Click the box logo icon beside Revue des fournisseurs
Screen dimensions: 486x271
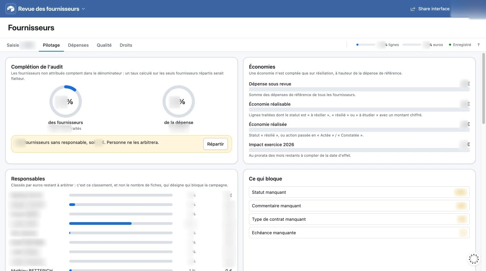click(11, 9)
